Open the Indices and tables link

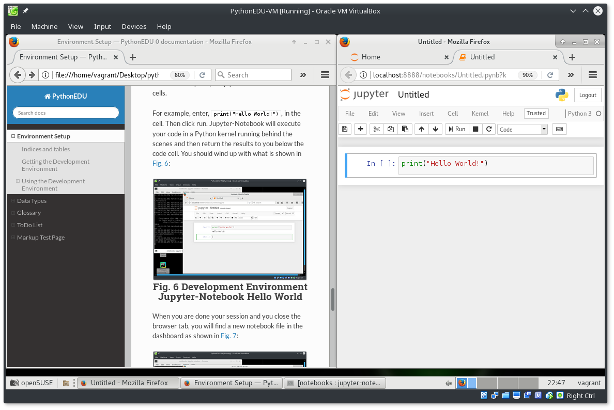(46, 149)
